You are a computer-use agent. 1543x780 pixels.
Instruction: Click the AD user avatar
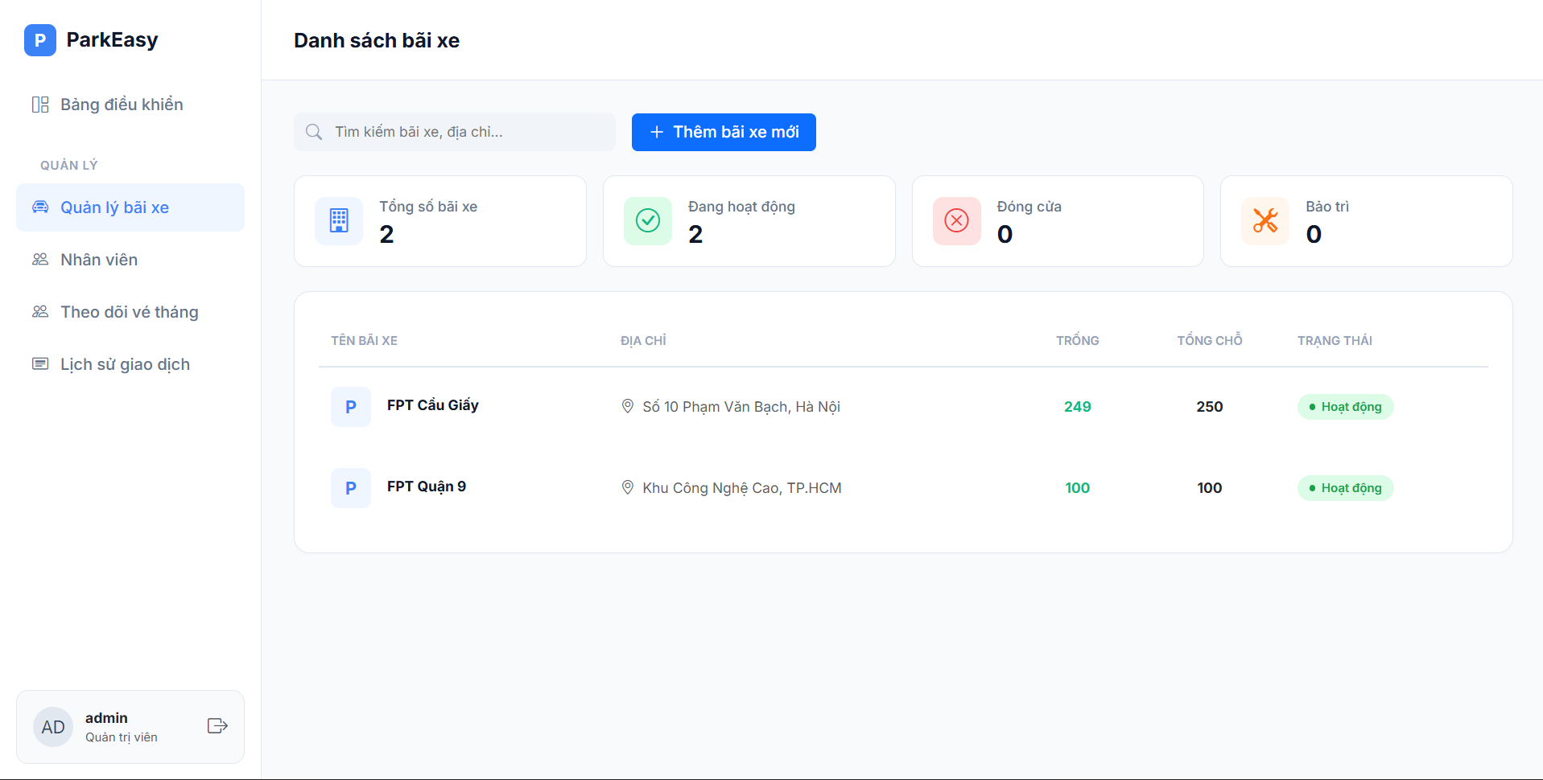[53, 727]
